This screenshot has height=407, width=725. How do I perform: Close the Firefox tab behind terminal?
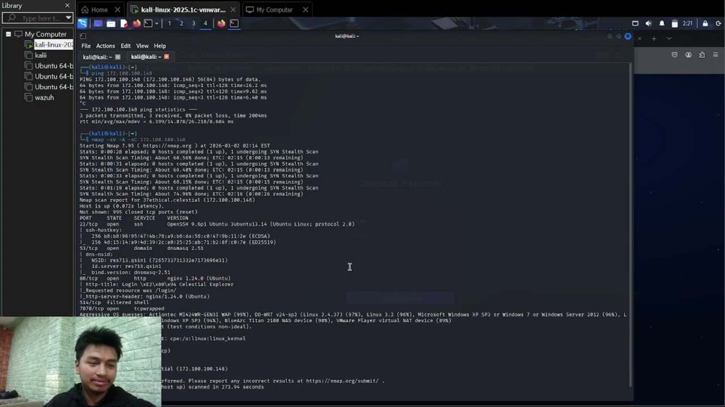click(639, 38)
